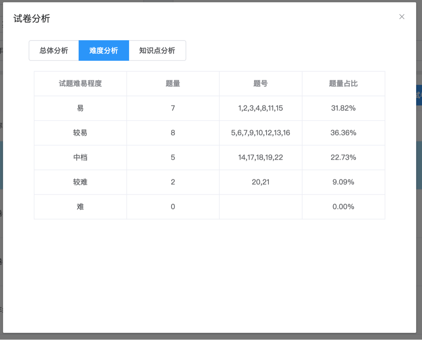Viewport: 422px width, 340px height.
Task: Switch to the 总体分析 tab
Action: (x=54, y=50)
